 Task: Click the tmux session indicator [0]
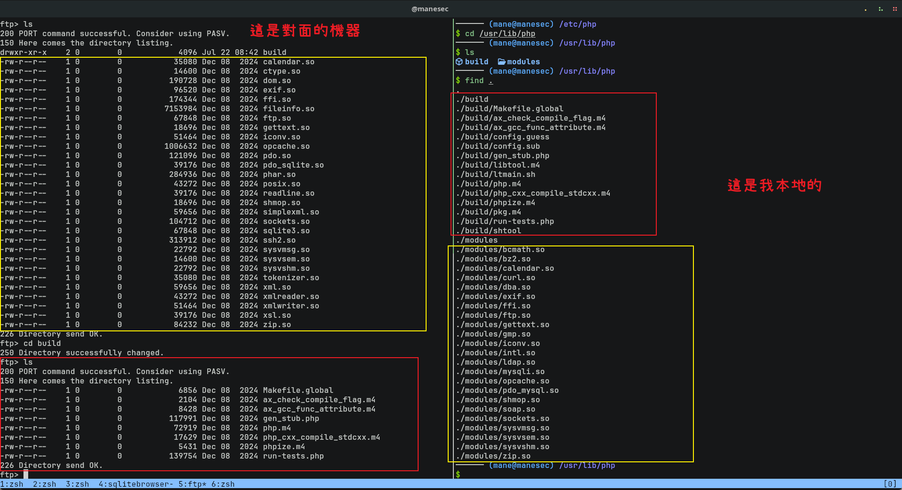pyautogui.click(x=890, y=484)
